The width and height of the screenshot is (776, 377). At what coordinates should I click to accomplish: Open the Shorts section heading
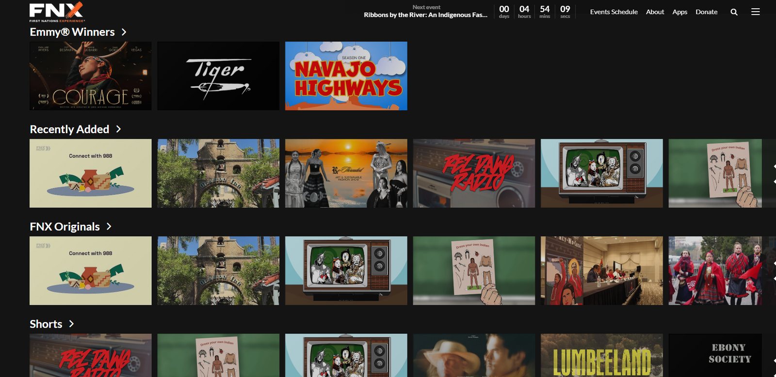(x=46, y=324)
